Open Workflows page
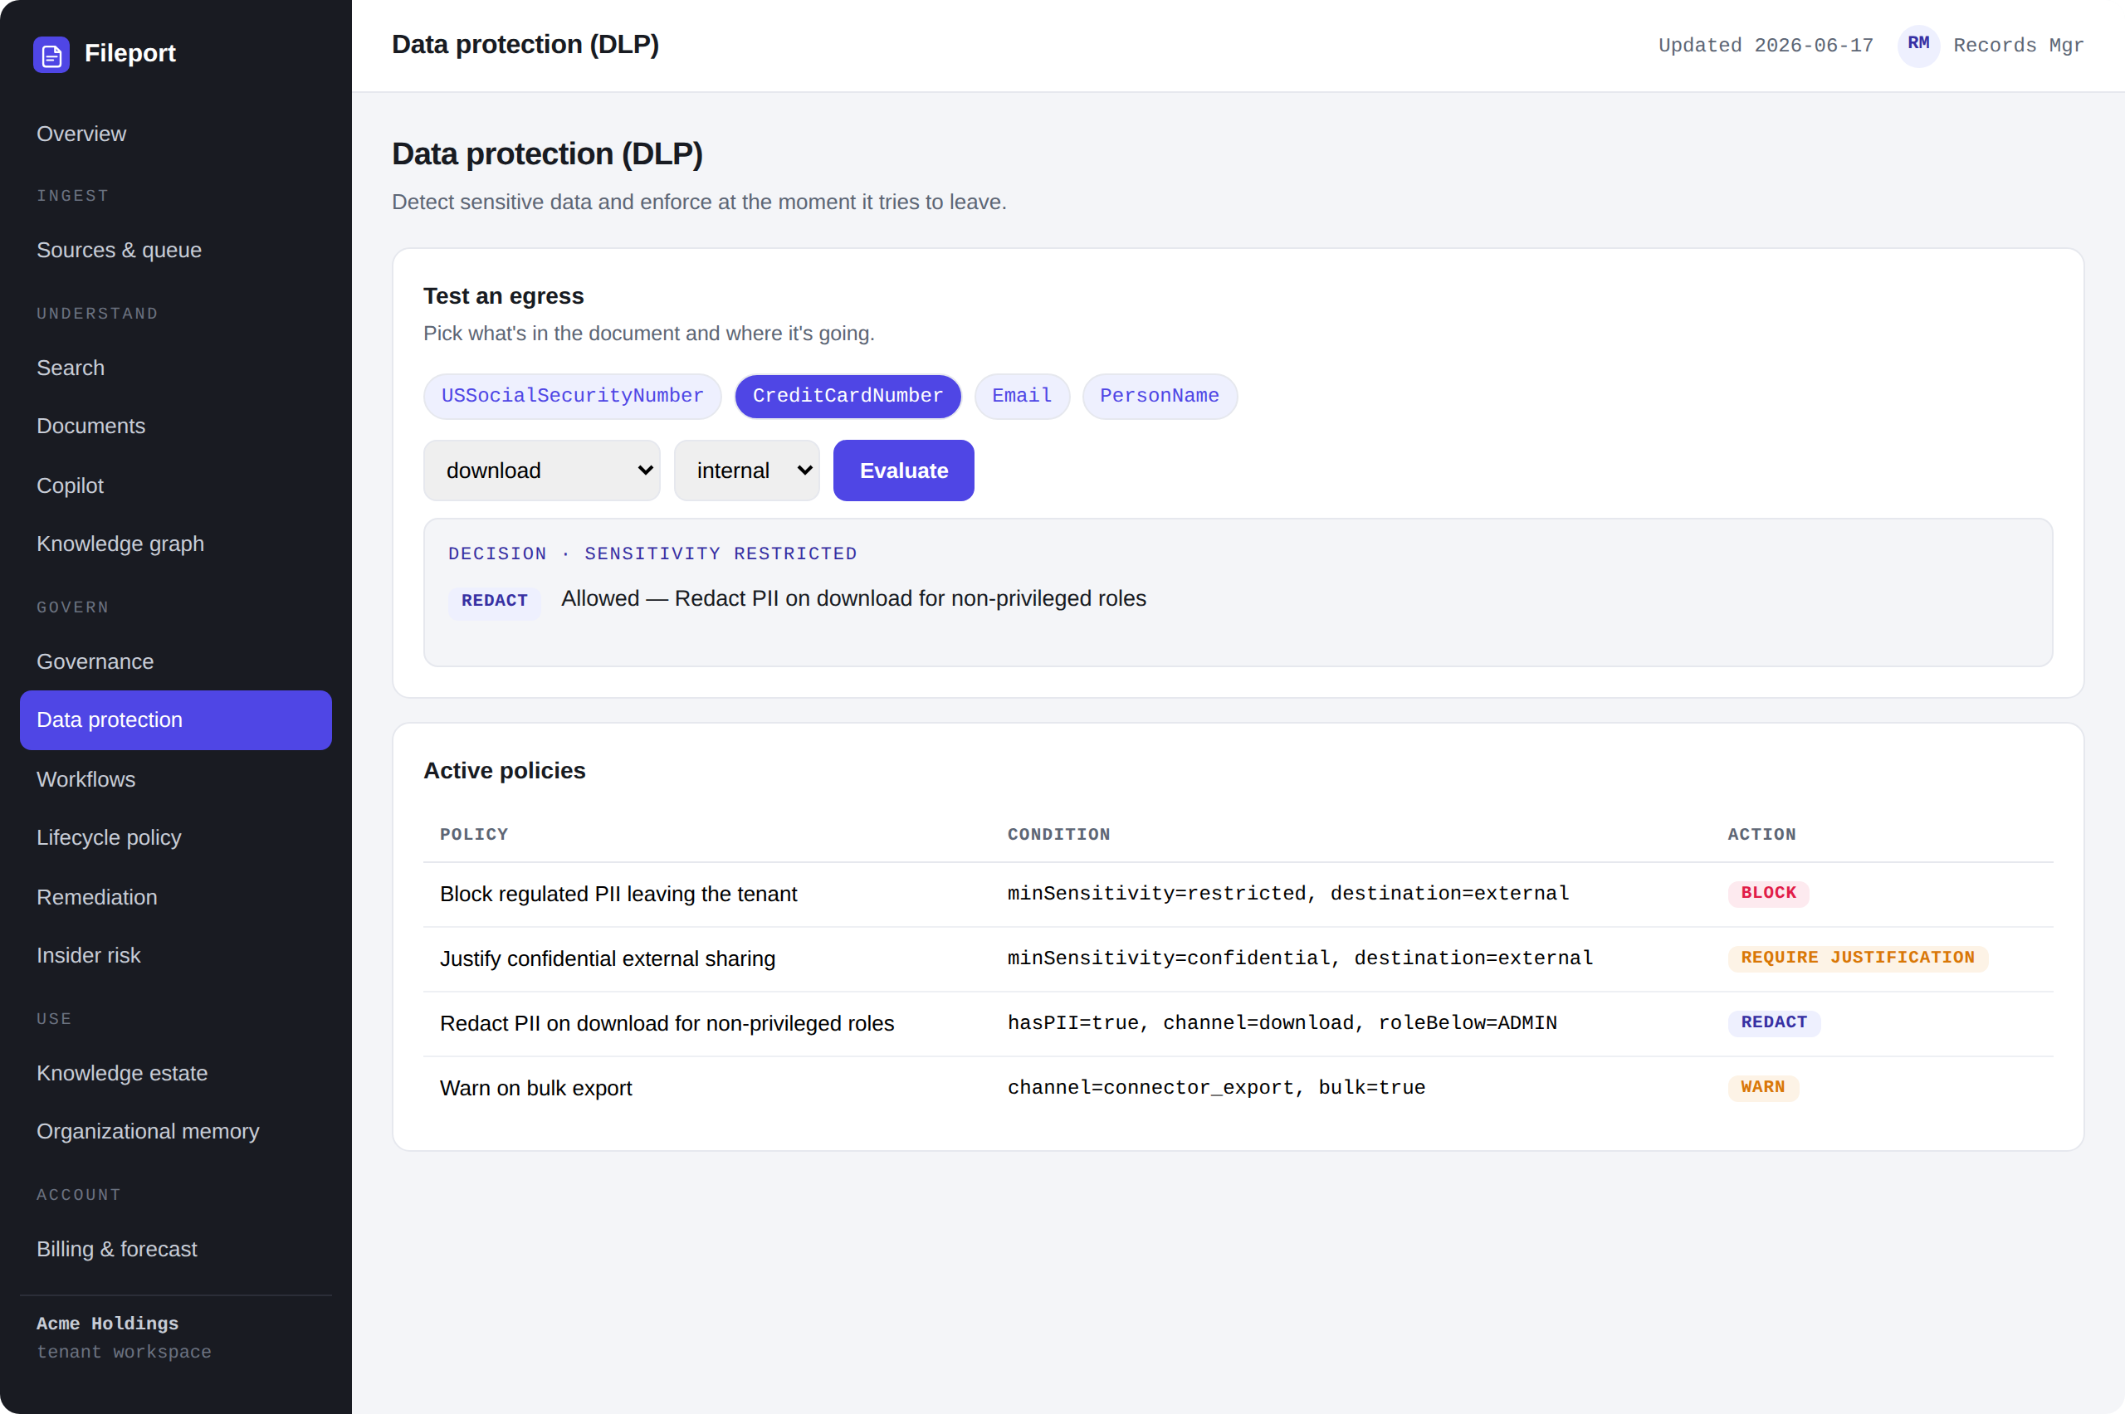 (175, 780)
